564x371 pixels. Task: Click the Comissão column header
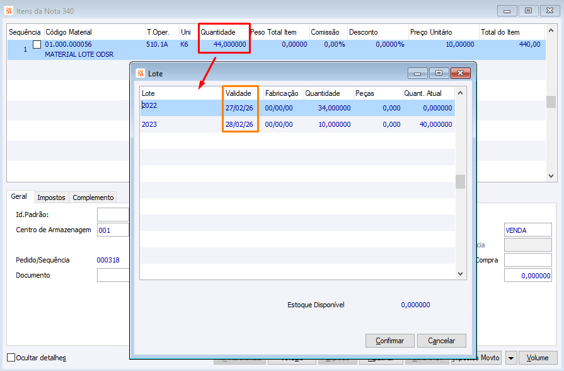click(x=325, y=32)
